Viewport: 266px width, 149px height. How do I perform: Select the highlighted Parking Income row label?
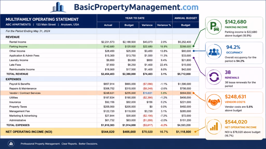(18, 47)
